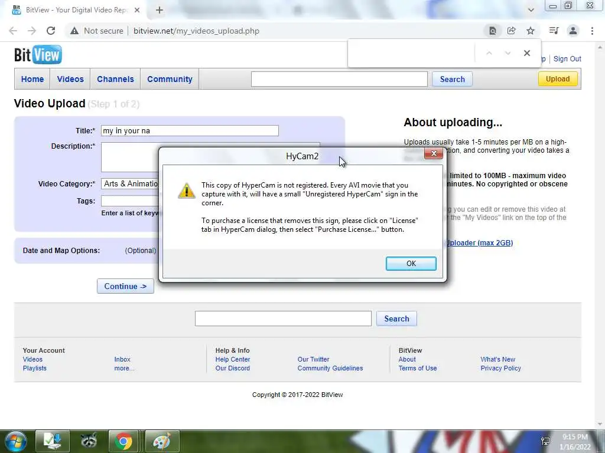Reload the BitView page

coord(51,31)
